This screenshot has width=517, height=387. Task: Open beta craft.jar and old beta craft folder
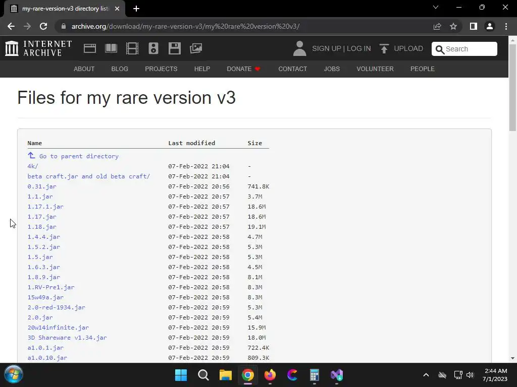[89, 176]
